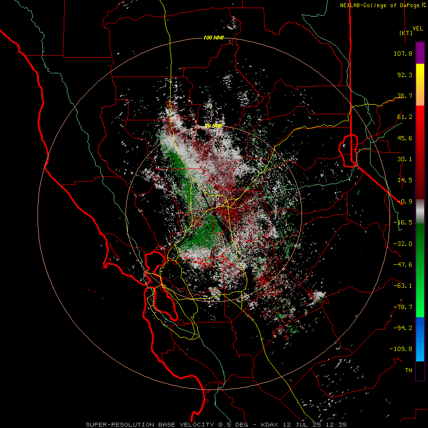Viewport: 428px width, 428px height.
Task: Click the blue segment of the color bar
Action: click(420, 339)
